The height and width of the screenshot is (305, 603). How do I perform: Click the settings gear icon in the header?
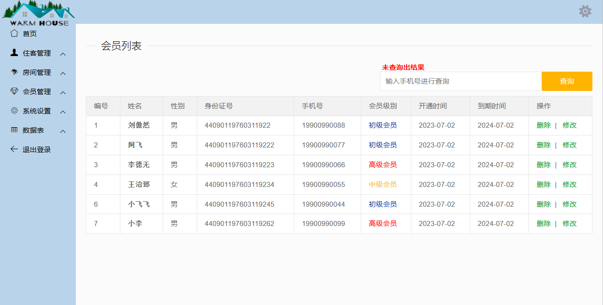[x=585, y=11]
